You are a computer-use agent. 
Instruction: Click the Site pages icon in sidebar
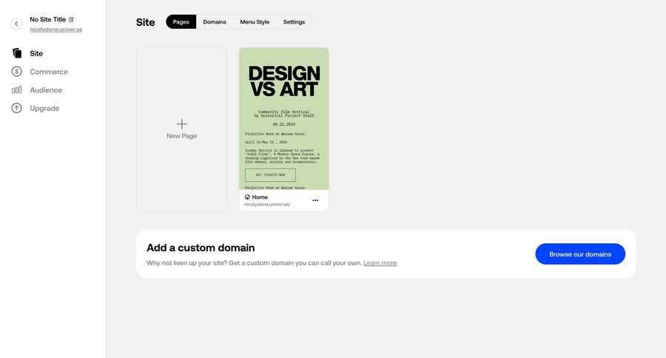coord(17,53)
